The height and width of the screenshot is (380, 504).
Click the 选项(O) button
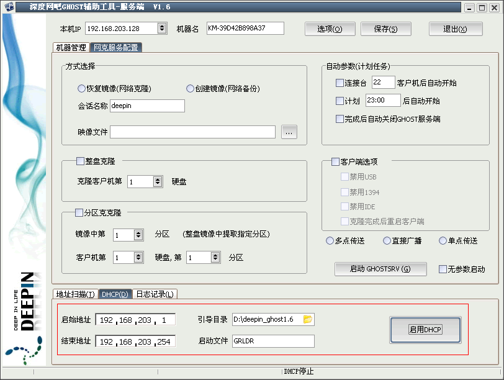tap(330, 29)
